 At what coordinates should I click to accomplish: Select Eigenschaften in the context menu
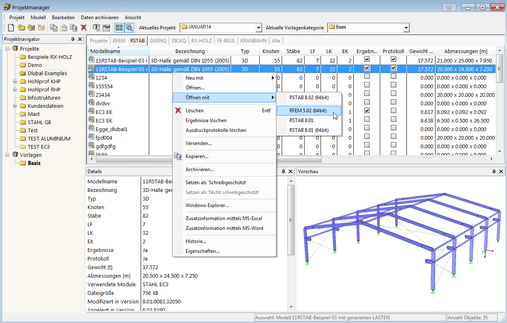click(x=202, y=251)
